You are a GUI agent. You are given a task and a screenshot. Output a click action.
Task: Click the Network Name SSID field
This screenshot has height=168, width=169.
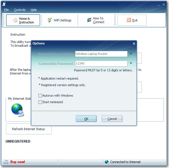pos(101,54)
